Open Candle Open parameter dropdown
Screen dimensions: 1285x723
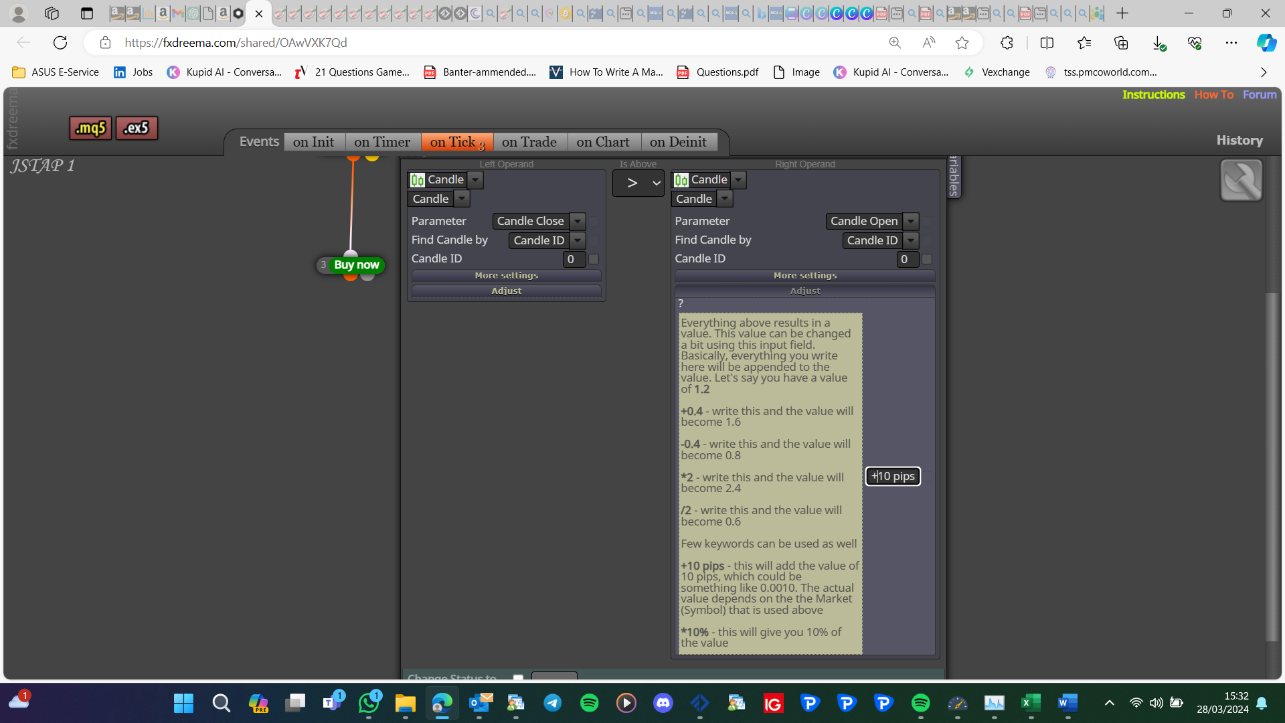[911, 221]
